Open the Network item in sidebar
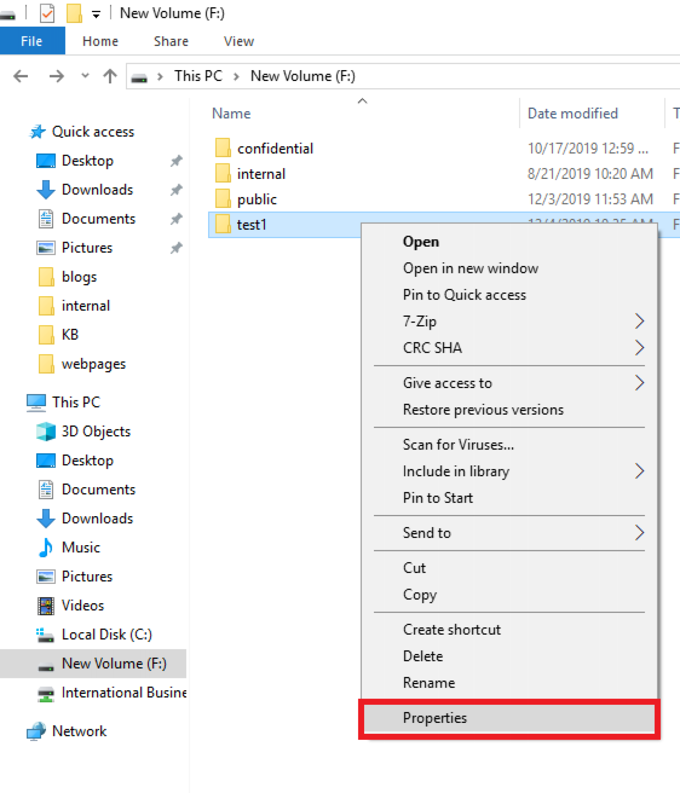This screenshot has width=680, height=793. tap(80, 731)
